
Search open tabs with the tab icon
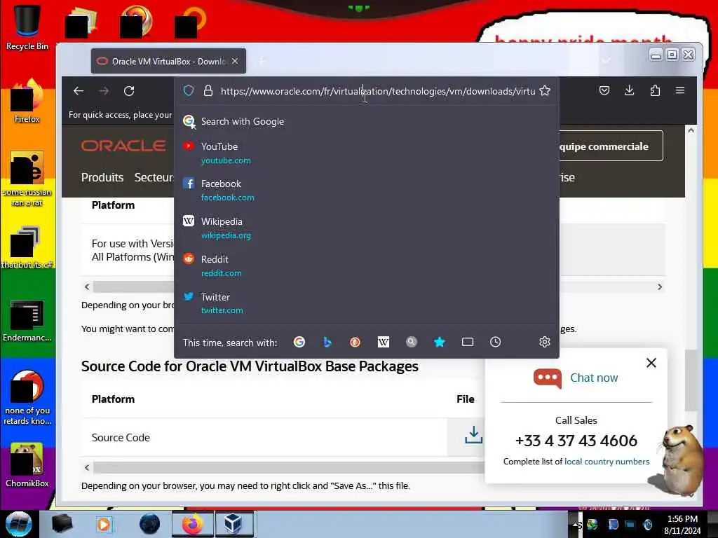[468, 342]
